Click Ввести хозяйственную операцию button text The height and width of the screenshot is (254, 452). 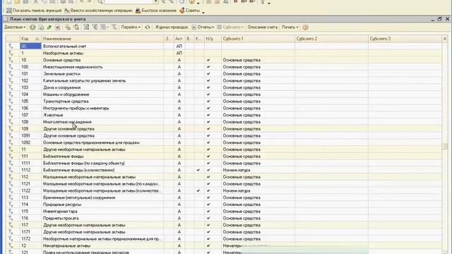coord(102,11)
